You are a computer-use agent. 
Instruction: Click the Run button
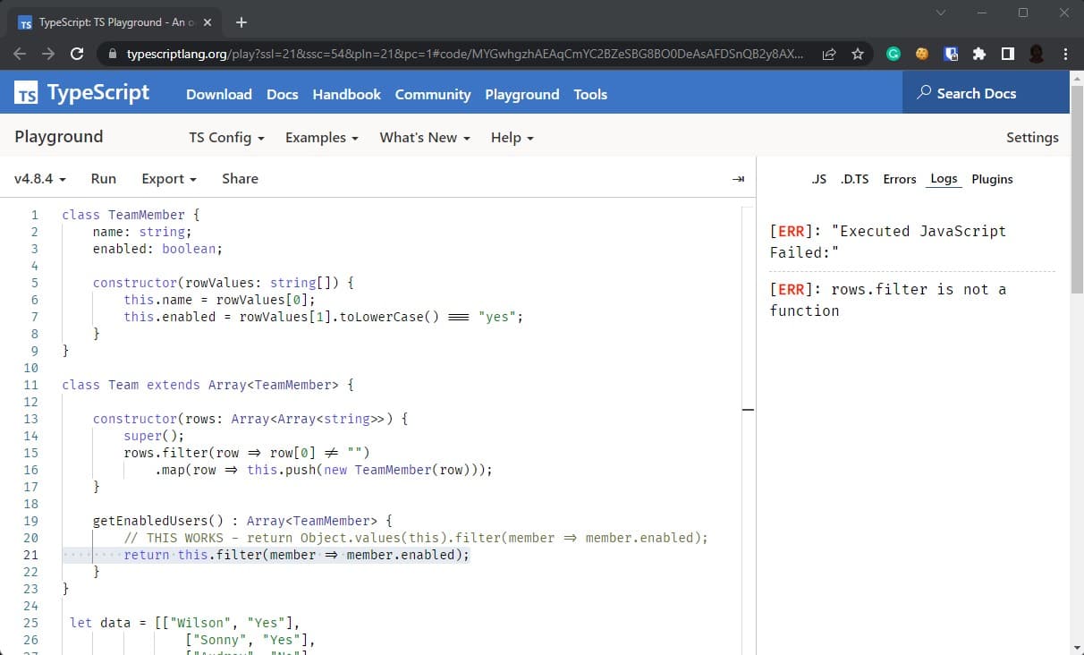tap(103, 179)
